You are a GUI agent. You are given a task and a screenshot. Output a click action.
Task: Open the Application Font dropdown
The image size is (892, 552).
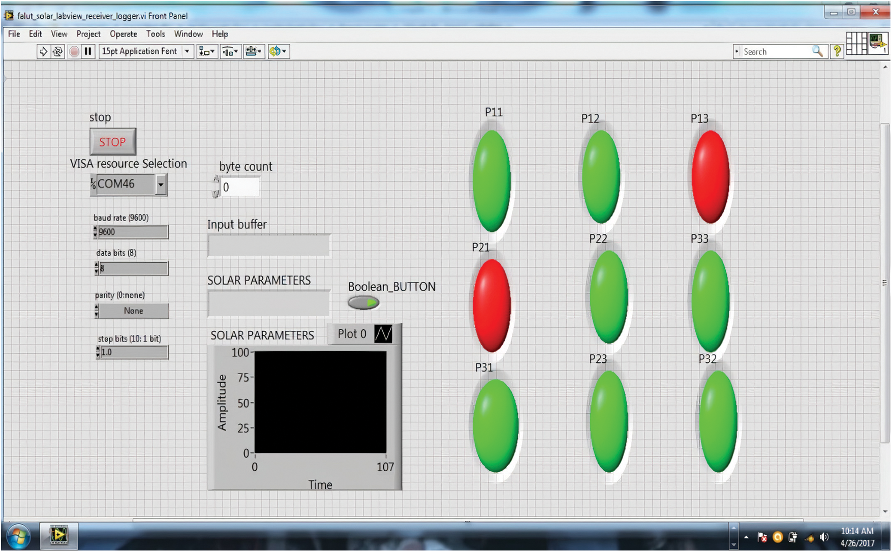[x=187, y=51]
